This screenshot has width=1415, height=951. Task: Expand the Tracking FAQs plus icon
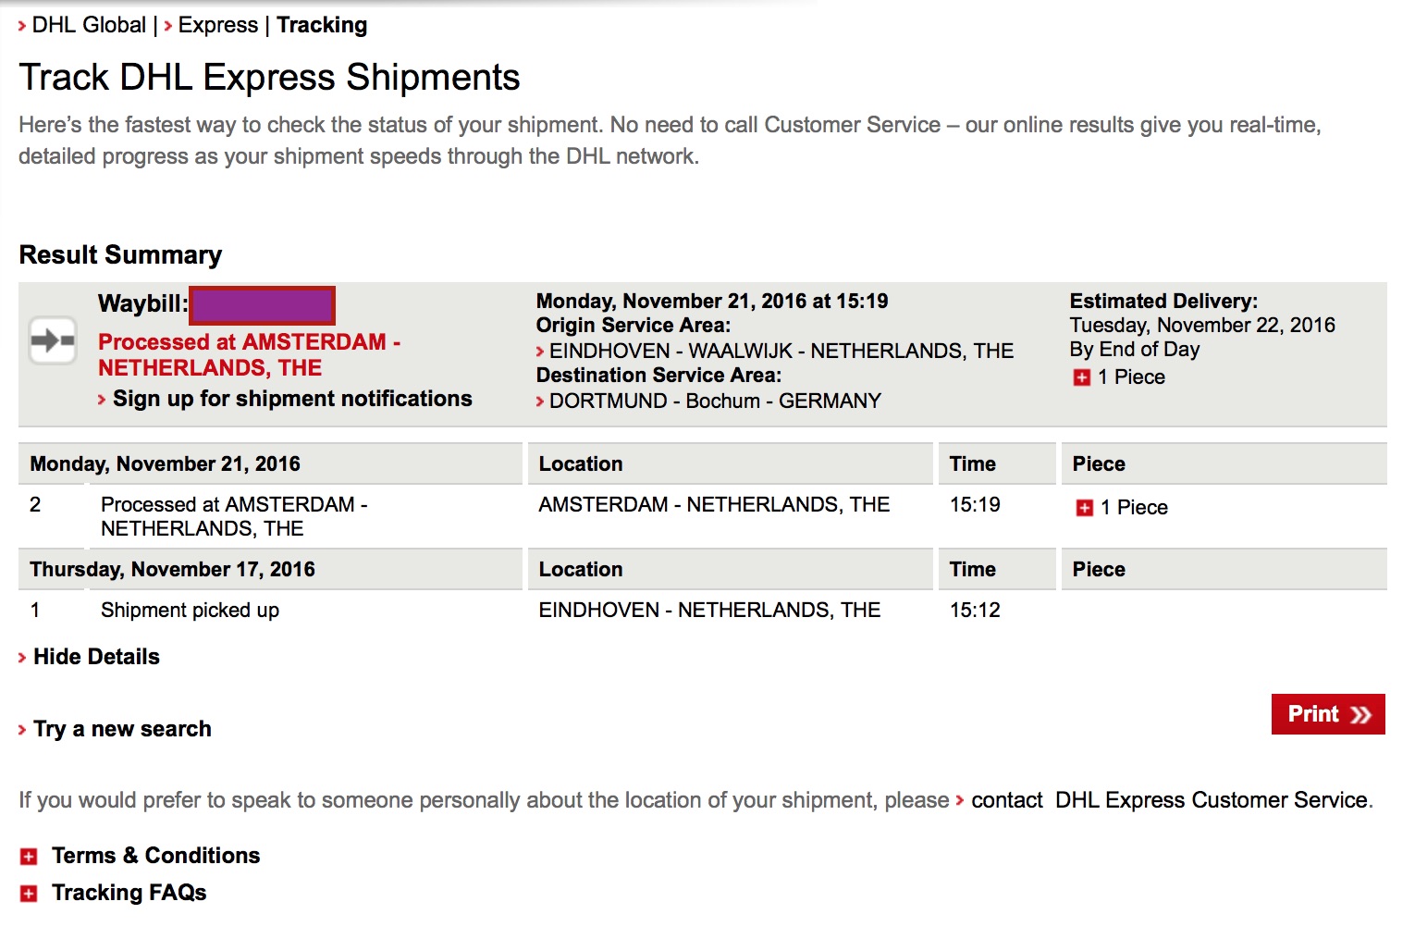tap(29, 894)
